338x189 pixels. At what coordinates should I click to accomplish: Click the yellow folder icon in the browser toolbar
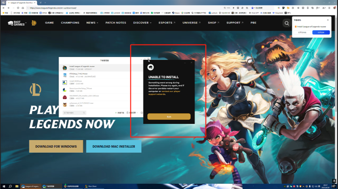288,8
